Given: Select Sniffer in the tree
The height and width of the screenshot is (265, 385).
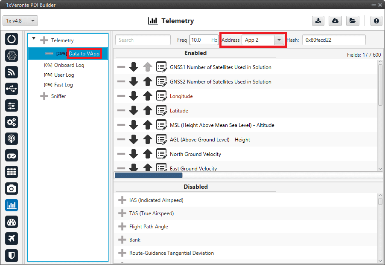Looking at the screenshot, I should (58, 96).
